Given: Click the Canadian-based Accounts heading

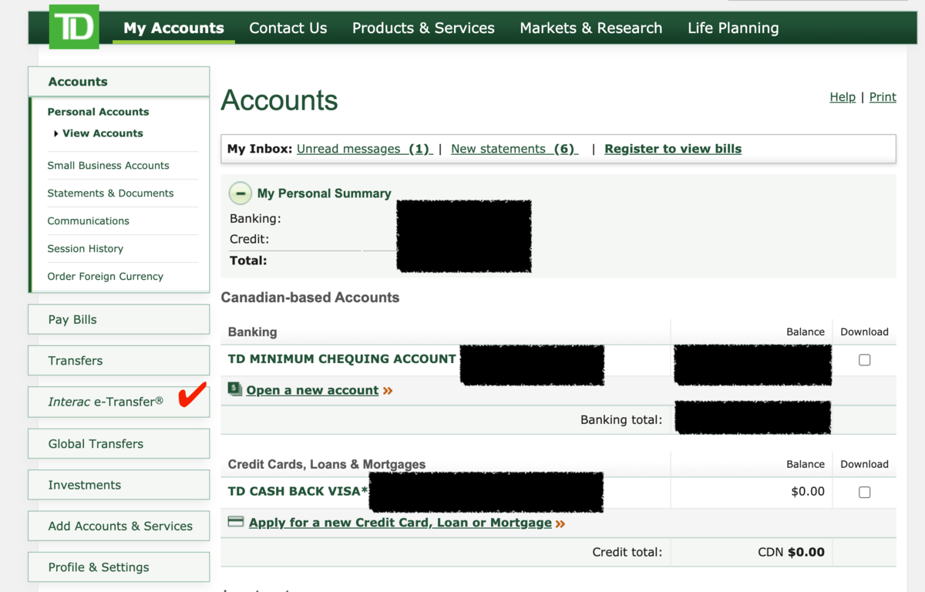Looking at the screenshot, I should pos(310,298).
